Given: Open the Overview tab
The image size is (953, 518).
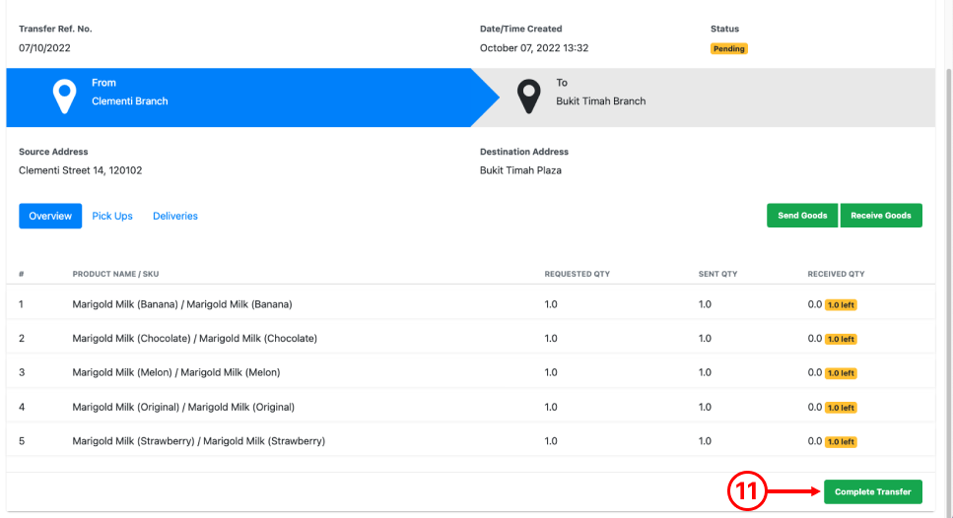Looking at the screenshot, I should 50,216.
